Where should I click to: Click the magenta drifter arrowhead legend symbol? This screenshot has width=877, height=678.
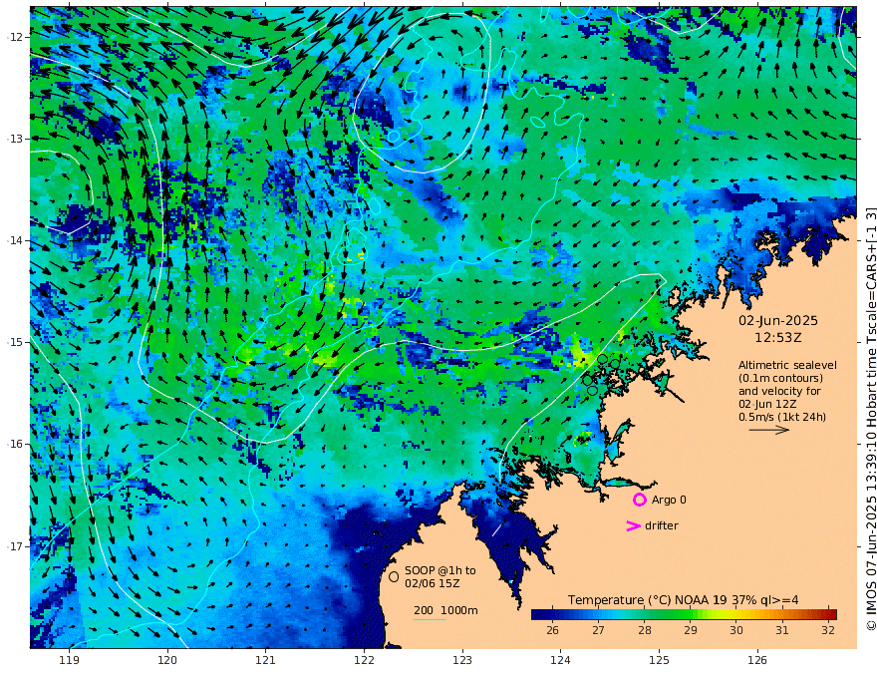pos(633,525)
